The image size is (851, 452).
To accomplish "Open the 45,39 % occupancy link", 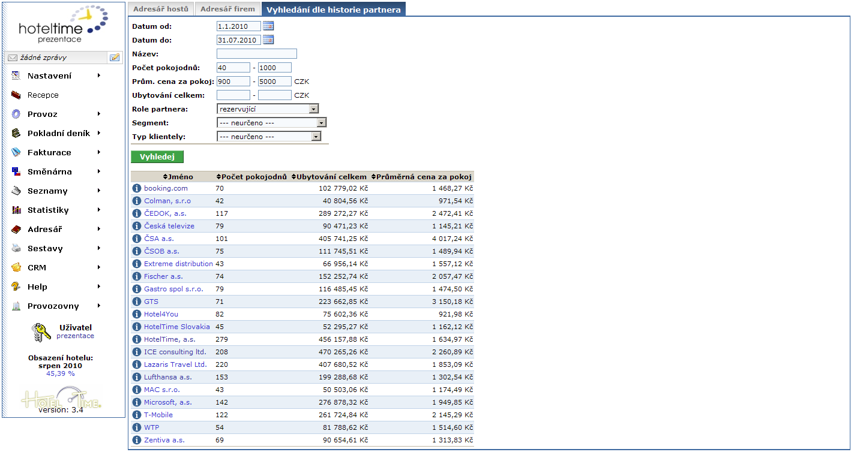I will tap(61, 373).
